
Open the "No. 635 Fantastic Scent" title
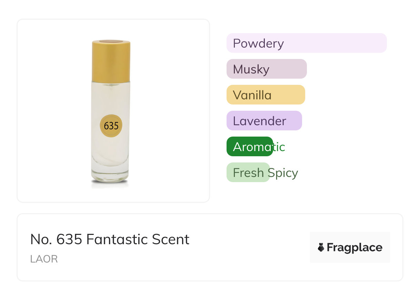[110, 239]
